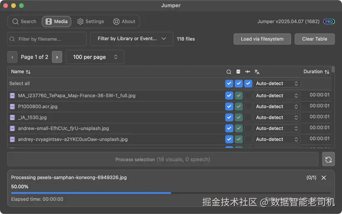This screenshot has height=214, width=342.
Task: Click the table's vertical scrollbar
Action: coord(333,70)
